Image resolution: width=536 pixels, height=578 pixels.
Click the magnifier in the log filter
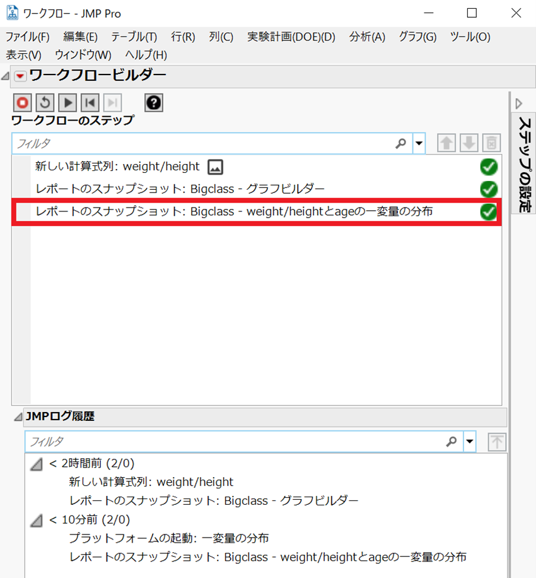[x=452, y=441]
